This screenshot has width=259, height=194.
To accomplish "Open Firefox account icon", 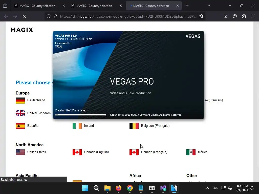I will click(235, 16).
